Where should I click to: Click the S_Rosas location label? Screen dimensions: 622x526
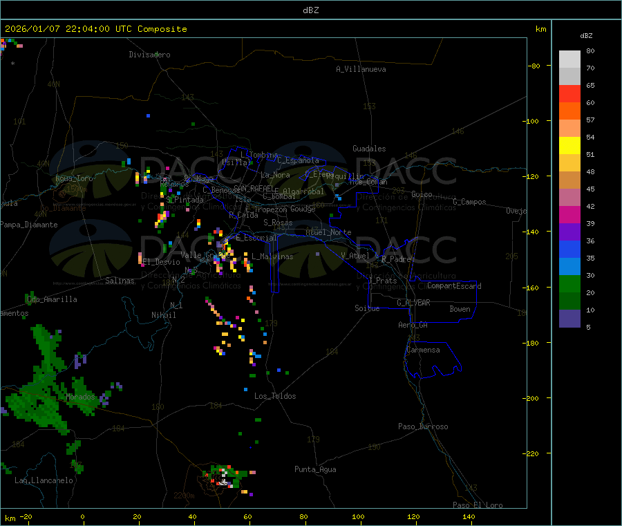click(278, 223)
